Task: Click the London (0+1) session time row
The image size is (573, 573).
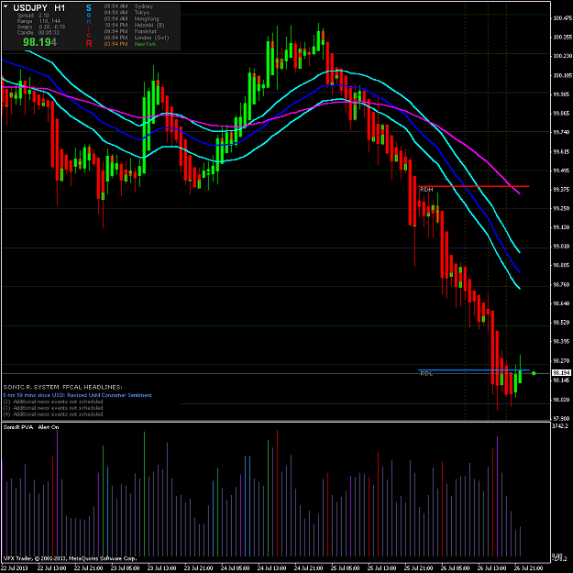Action: [137, 38]
